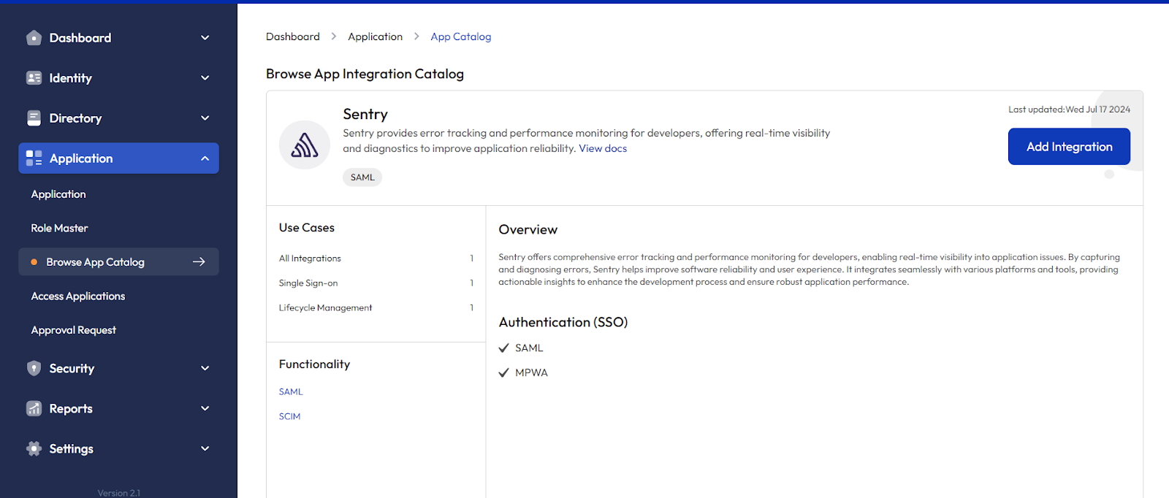Click the Reports chart icon in sidebar
Screen dimensions: 1169x498
tap(34, 409)
